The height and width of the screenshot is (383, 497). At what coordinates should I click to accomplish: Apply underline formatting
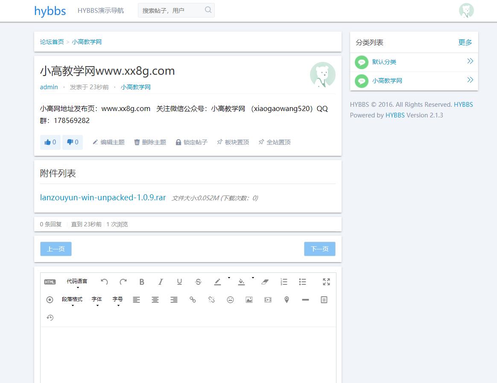pyautogui.click(x=179, y=281)
